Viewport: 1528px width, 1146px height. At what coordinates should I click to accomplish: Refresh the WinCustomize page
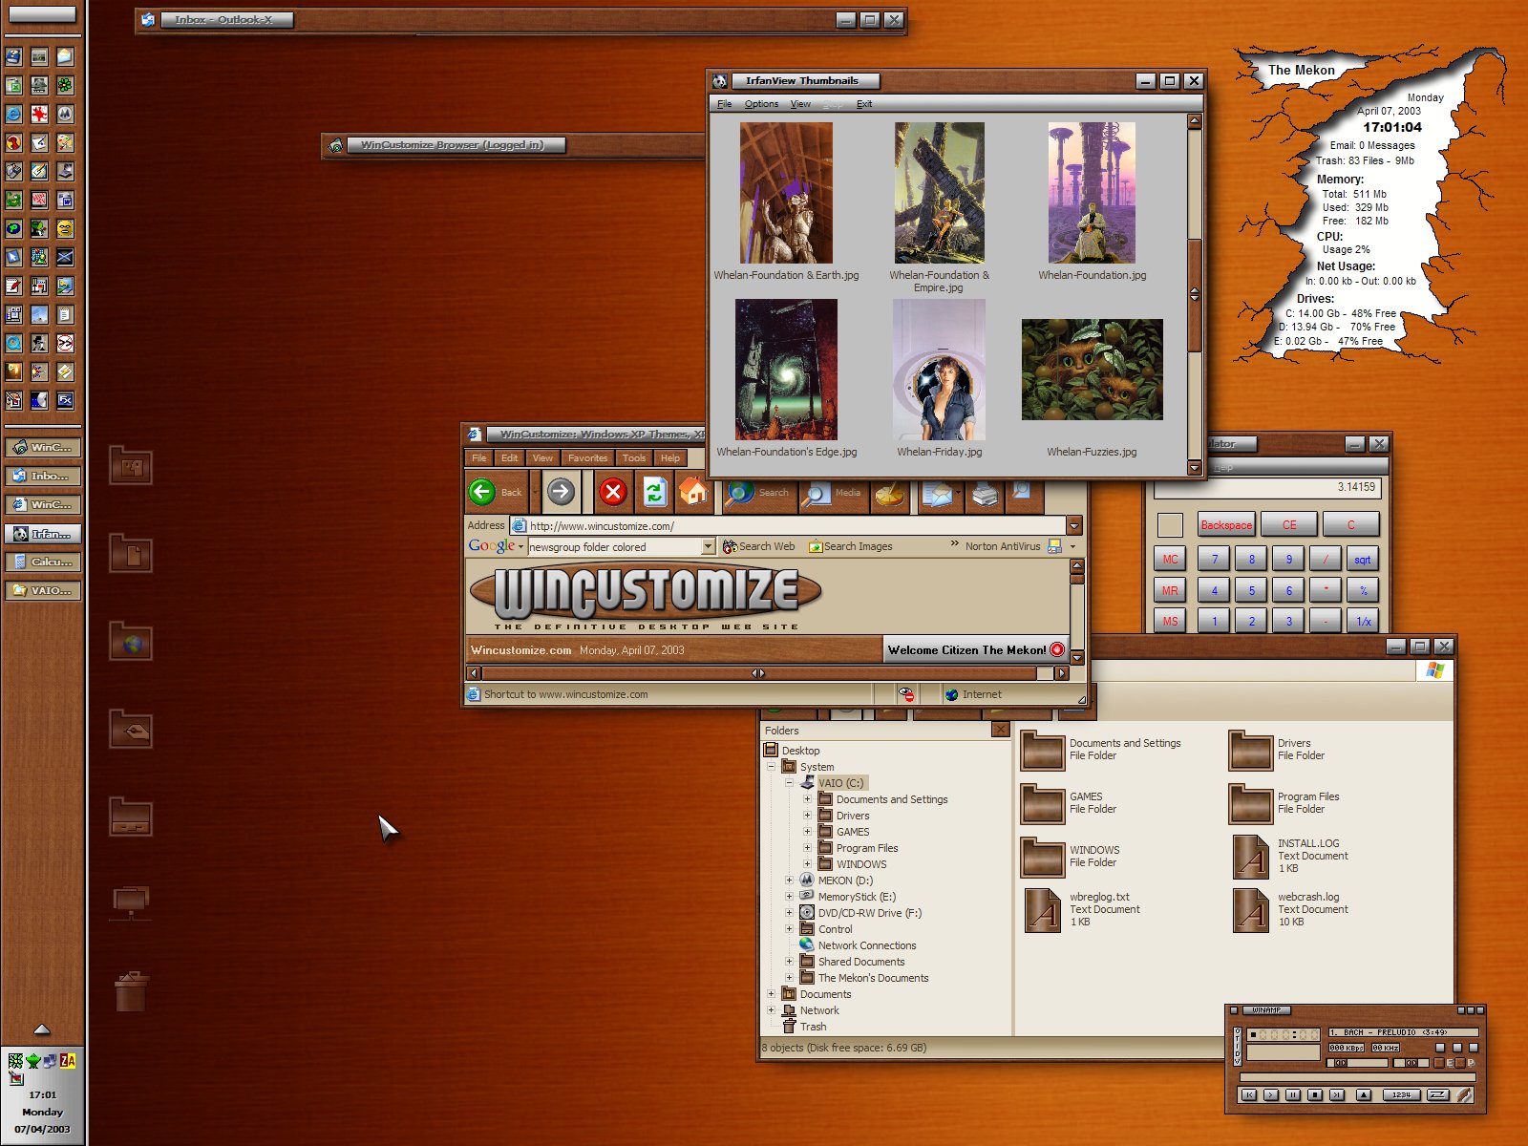[x=654, y=492]
